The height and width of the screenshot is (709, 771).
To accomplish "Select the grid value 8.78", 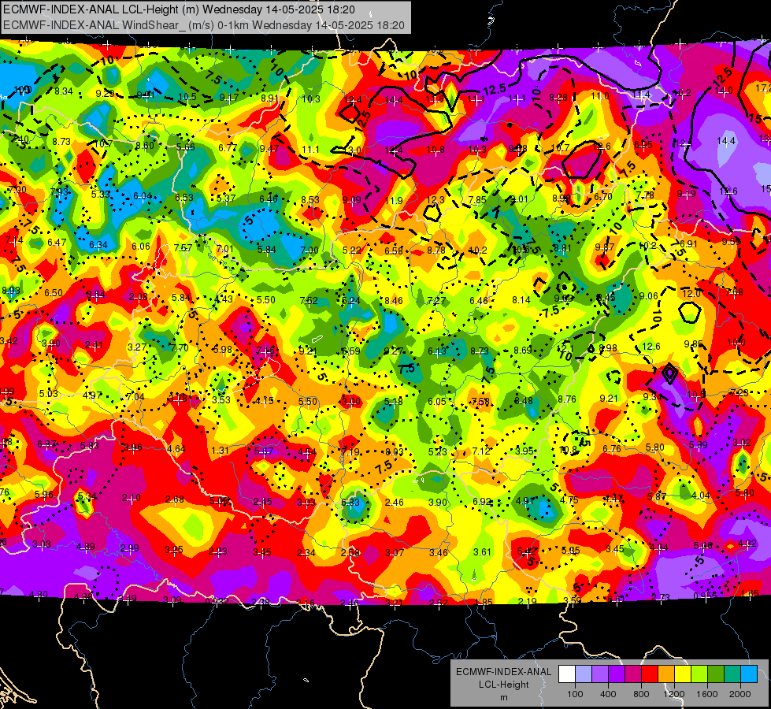I will 436,250.
